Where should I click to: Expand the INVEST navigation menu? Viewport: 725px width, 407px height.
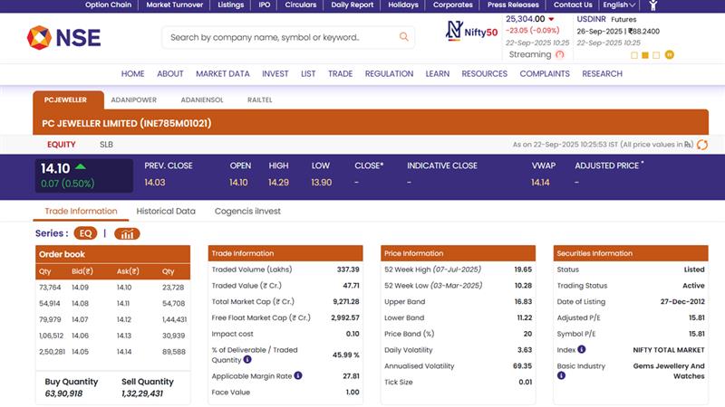[x=275, y=74]
